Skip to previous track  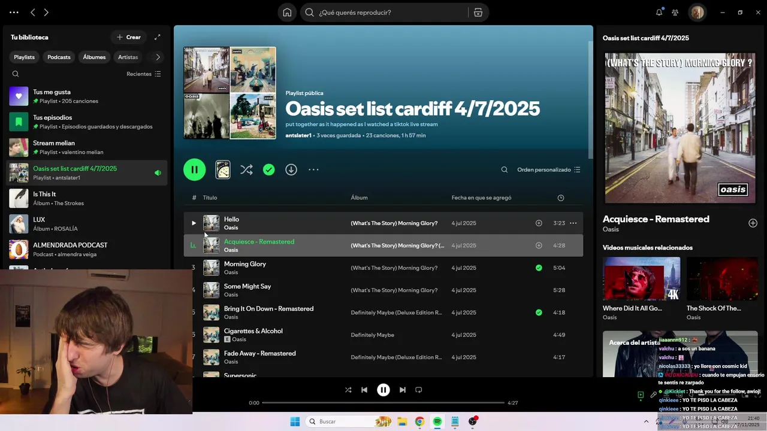364,390
